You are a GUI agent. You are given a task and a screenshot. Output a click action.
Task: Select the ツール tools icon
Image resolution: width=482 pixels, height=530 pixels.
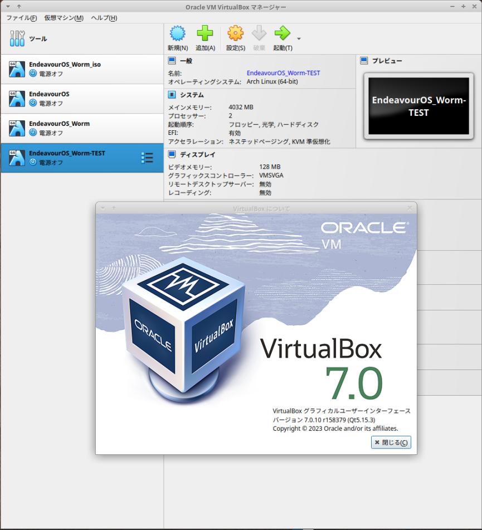[x=17, y=38]
